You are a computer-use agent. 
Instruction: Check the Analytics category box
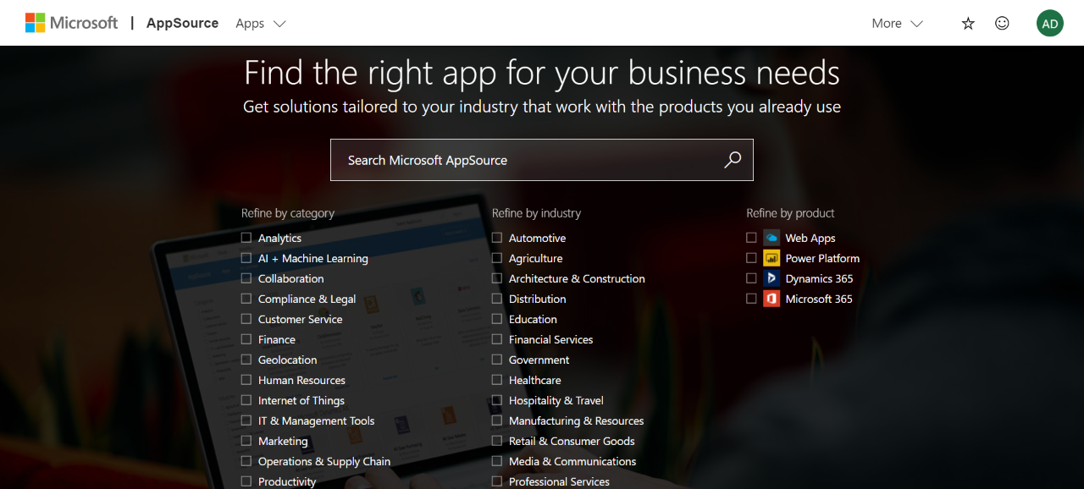(246, 238)
